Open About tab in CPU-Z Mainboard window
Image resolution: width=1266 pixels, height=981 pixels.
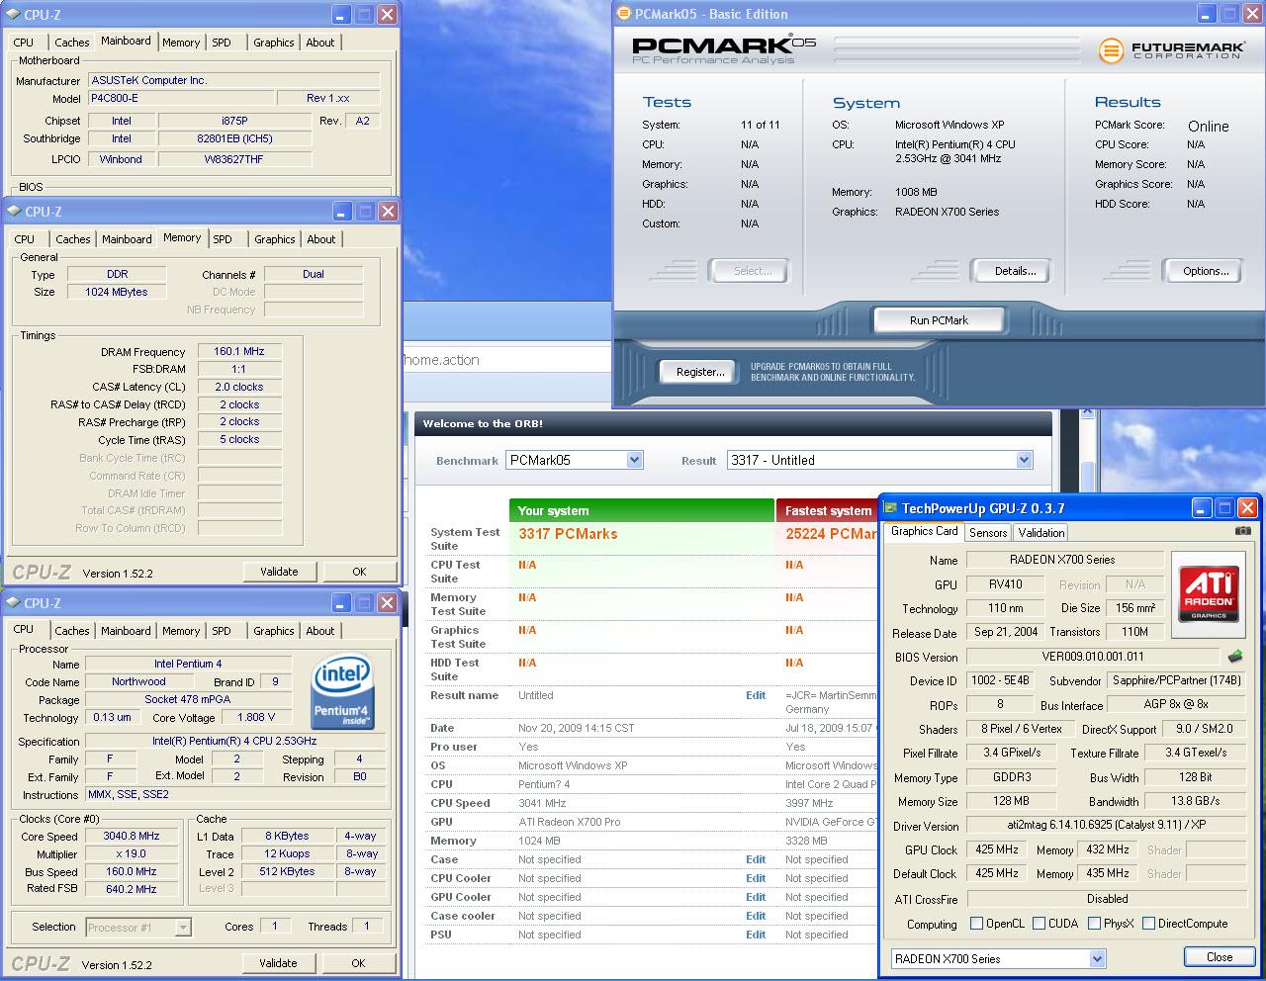point(320,43)
